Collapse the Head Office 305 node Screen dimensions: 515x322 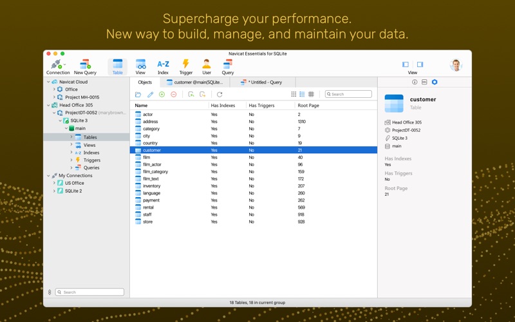49,105
